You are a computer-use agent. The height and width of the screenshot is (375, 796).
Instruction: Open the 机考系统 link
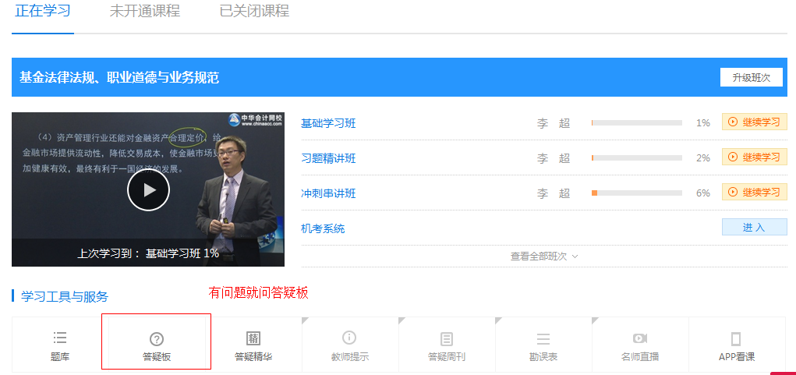323,228
